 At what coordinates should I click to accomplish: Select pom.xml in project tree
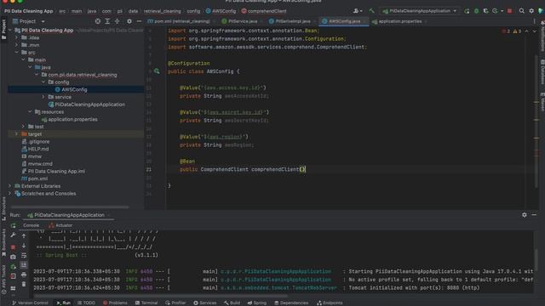tap(34, 178)
